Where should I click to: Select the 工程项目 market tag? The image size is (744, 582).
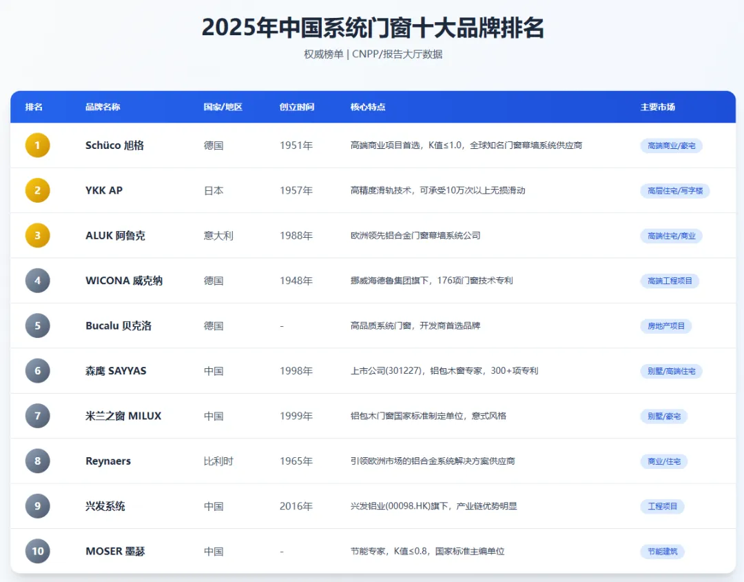pyautogui.click(x=663, y=507)
